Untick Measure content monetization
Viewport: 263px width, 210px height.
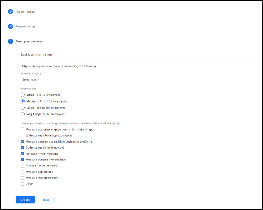pyautogui.click(x=22, y=160)
